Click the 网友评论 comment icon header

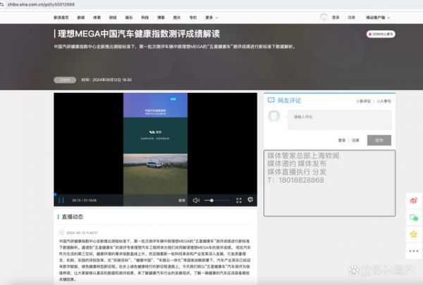click(271, 101)
